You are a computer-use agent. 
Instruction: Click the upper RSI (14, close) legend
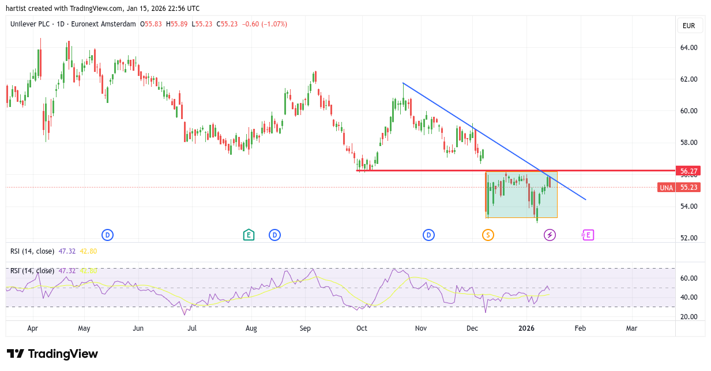(x=32, y=251)
